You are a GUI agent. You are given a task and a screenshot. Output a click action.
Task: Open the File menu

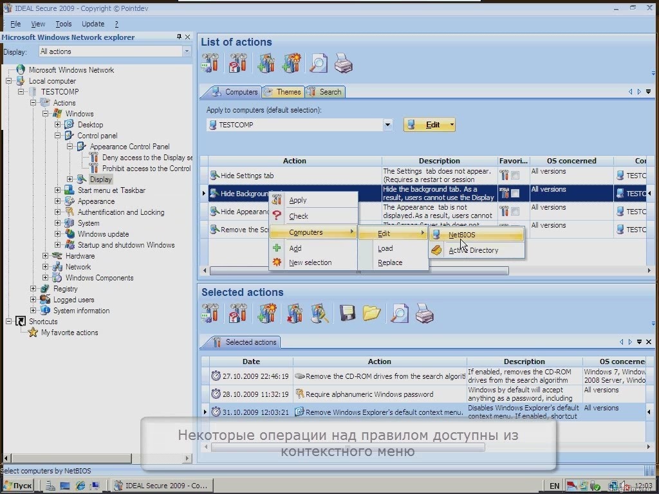[15, 24]
